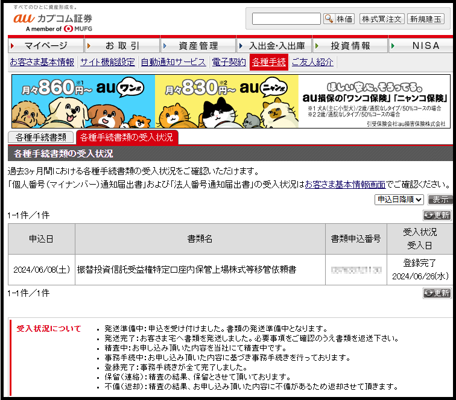The width and height of the screenshot is (456, 400).
Task: Click the 2024/06/08(土) date cell
Action: (41, 270)
